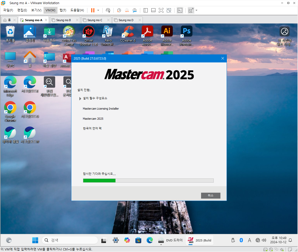298x252 pixels.
Task: Launch Adobe Illustrator shortcut
Action: point(167,36)
